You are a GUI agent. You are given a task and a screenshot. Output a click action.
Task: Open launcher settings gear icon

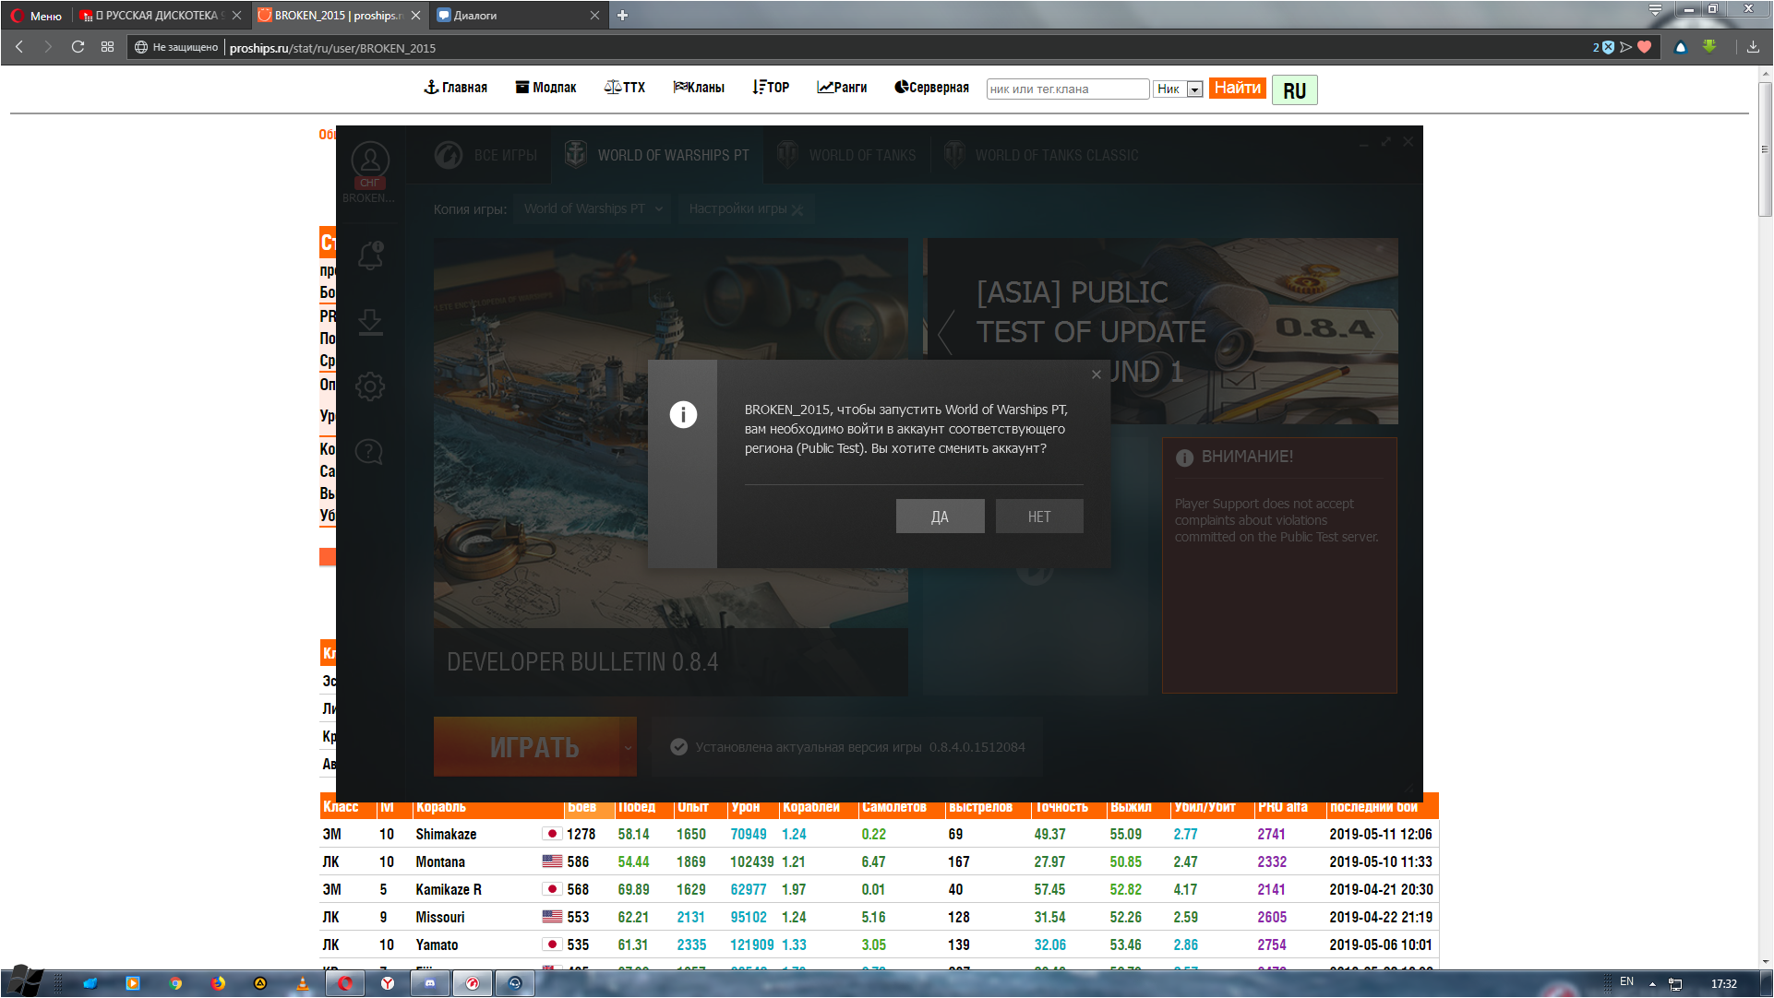[x=370, y=386]
